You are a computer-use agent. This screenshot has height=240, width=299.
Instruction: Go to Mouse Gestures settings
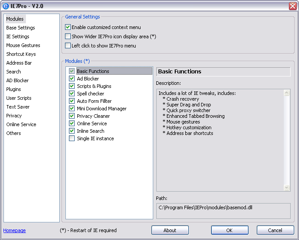23,45
